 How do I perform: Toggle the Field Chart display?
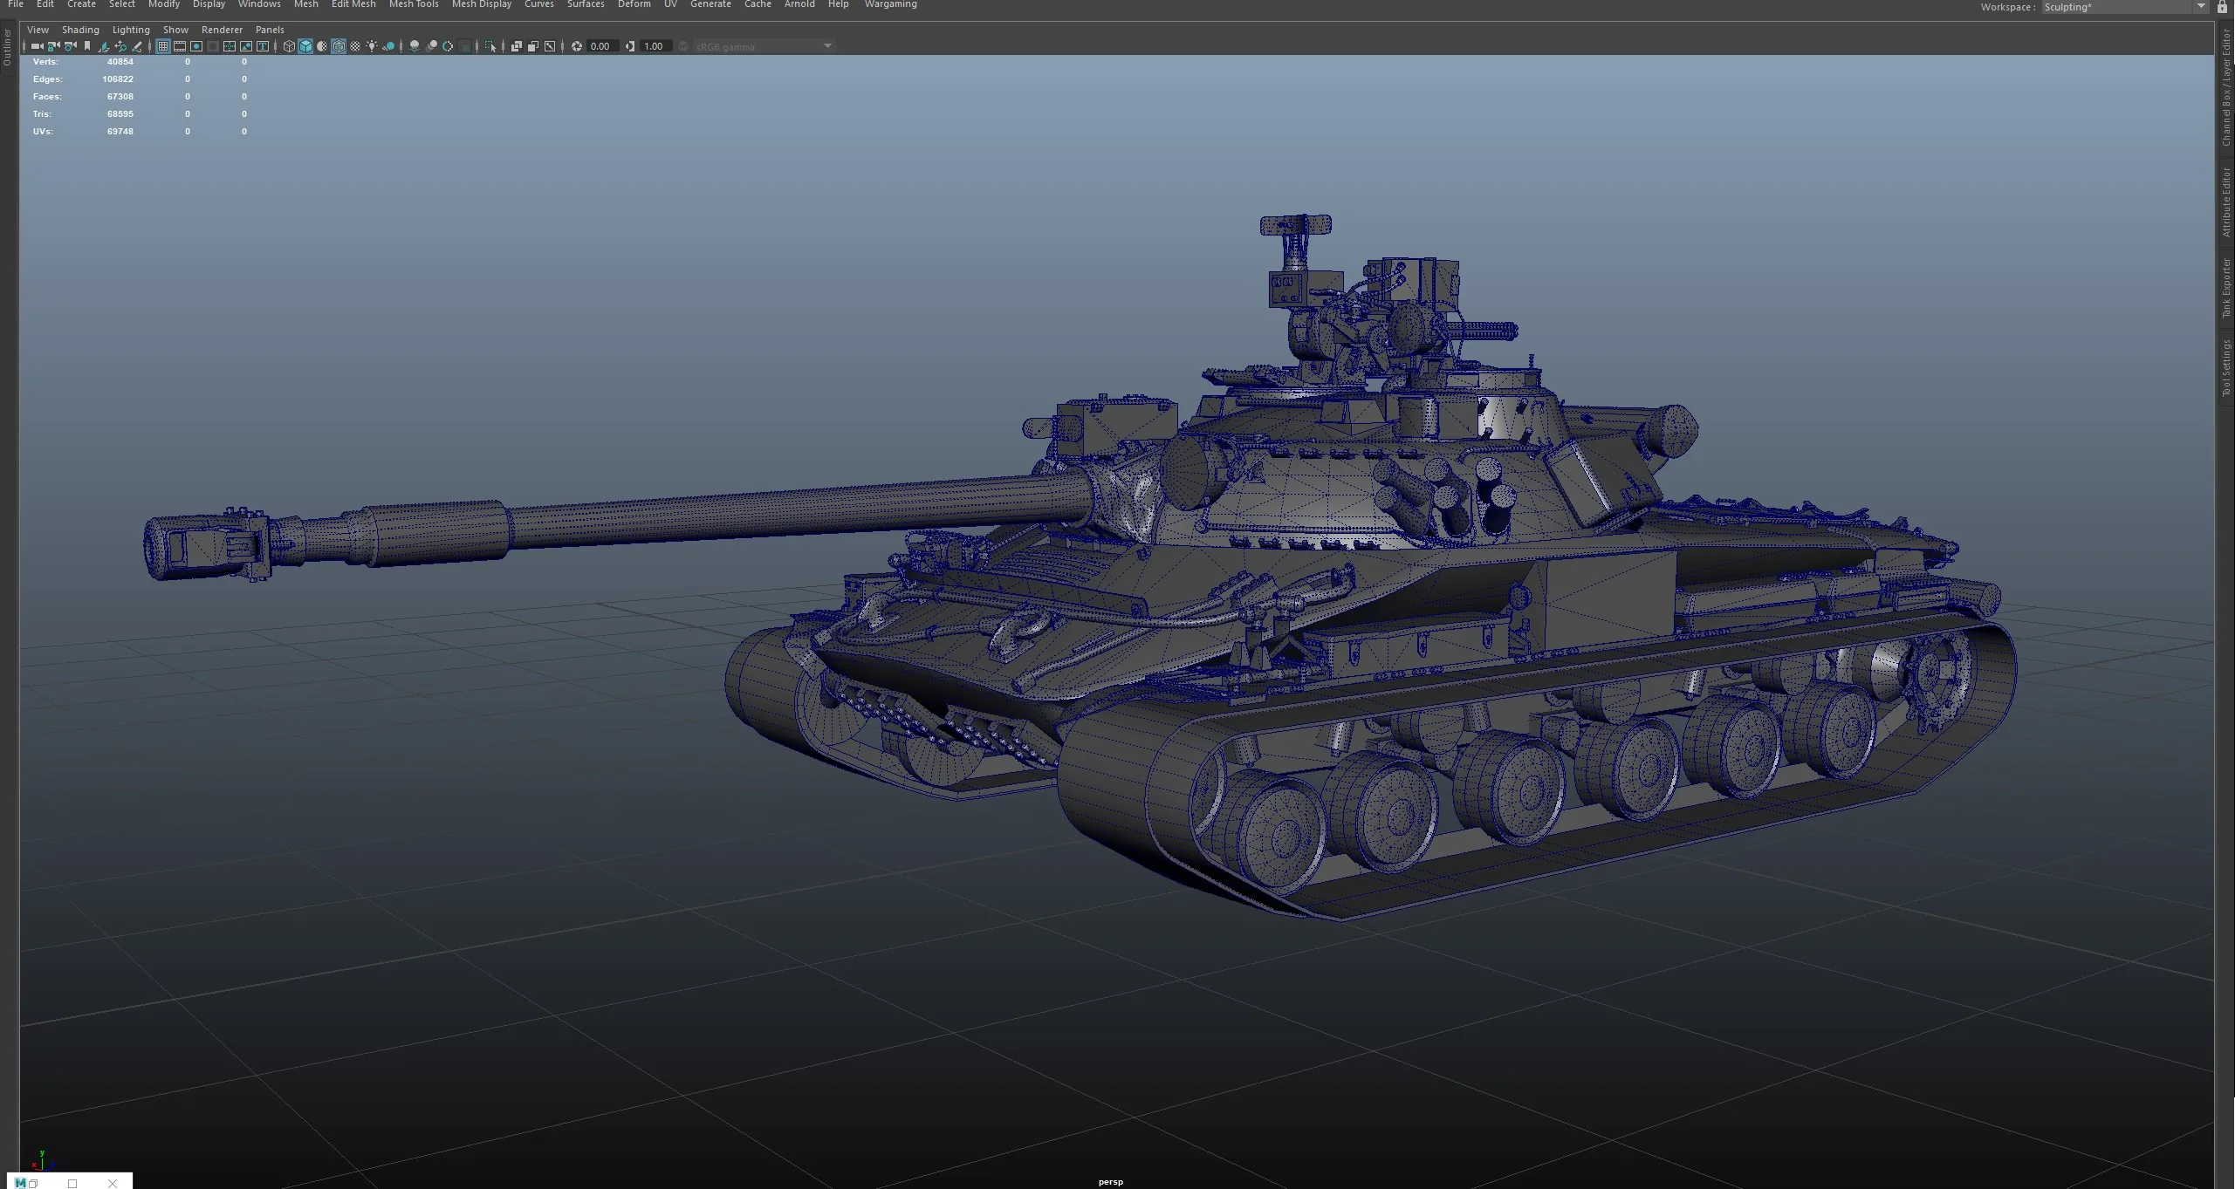(x=230, y=46)
